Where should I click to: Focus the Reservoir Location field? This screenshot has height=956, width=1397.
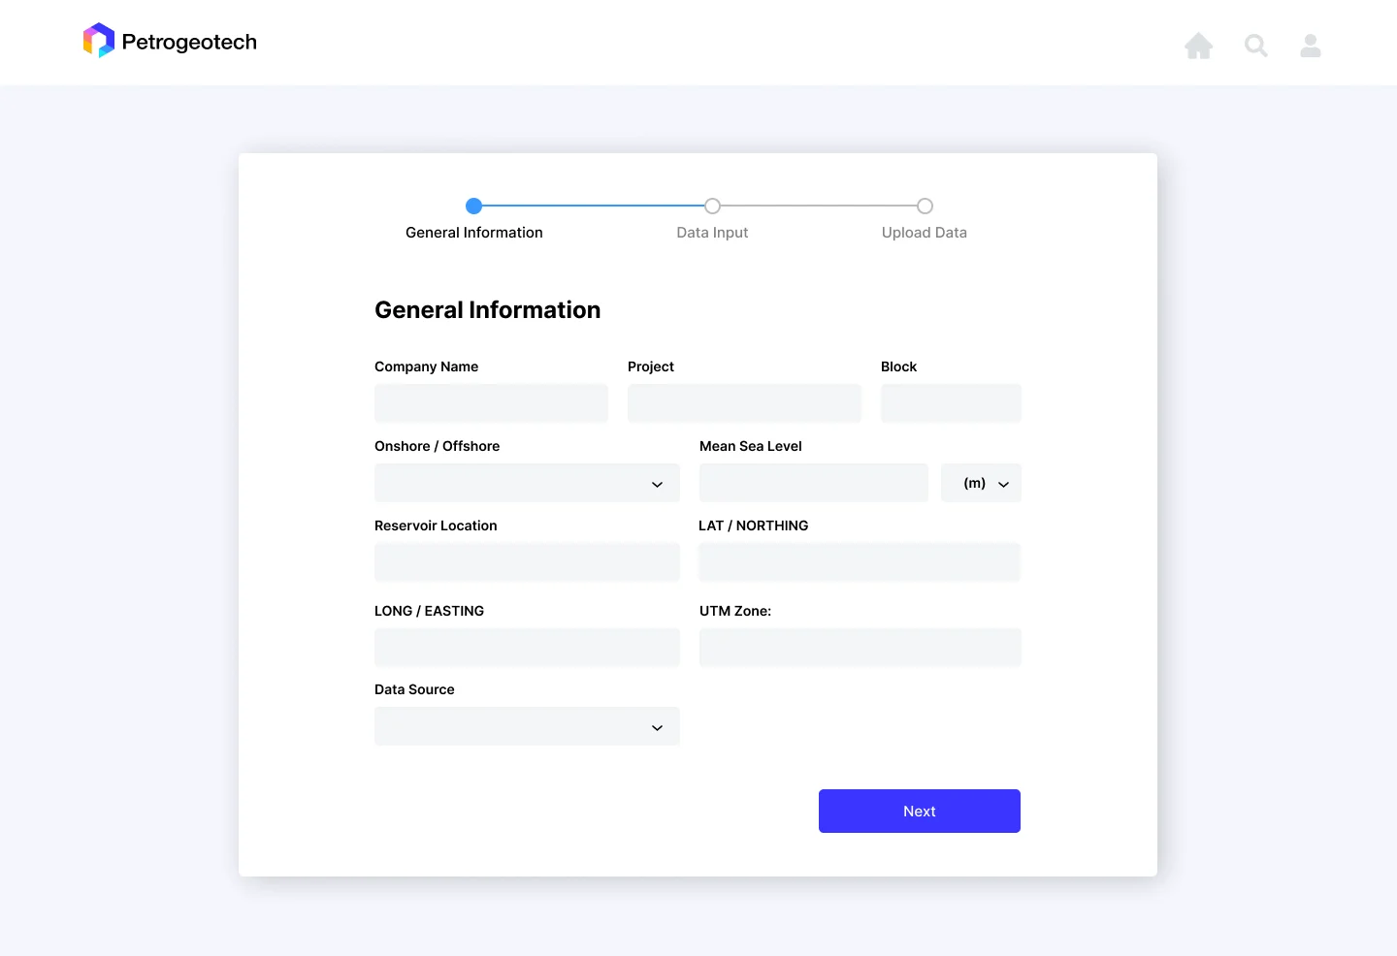pyautogui.click(x=527, y=562)
